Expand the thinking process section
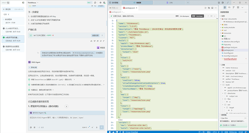The width and height of the screenshot is (249, 133). tap(33, 67)
